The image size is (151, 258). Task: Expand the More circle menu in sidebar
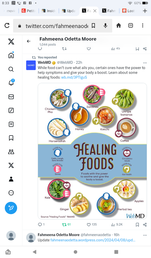point(11,193)
